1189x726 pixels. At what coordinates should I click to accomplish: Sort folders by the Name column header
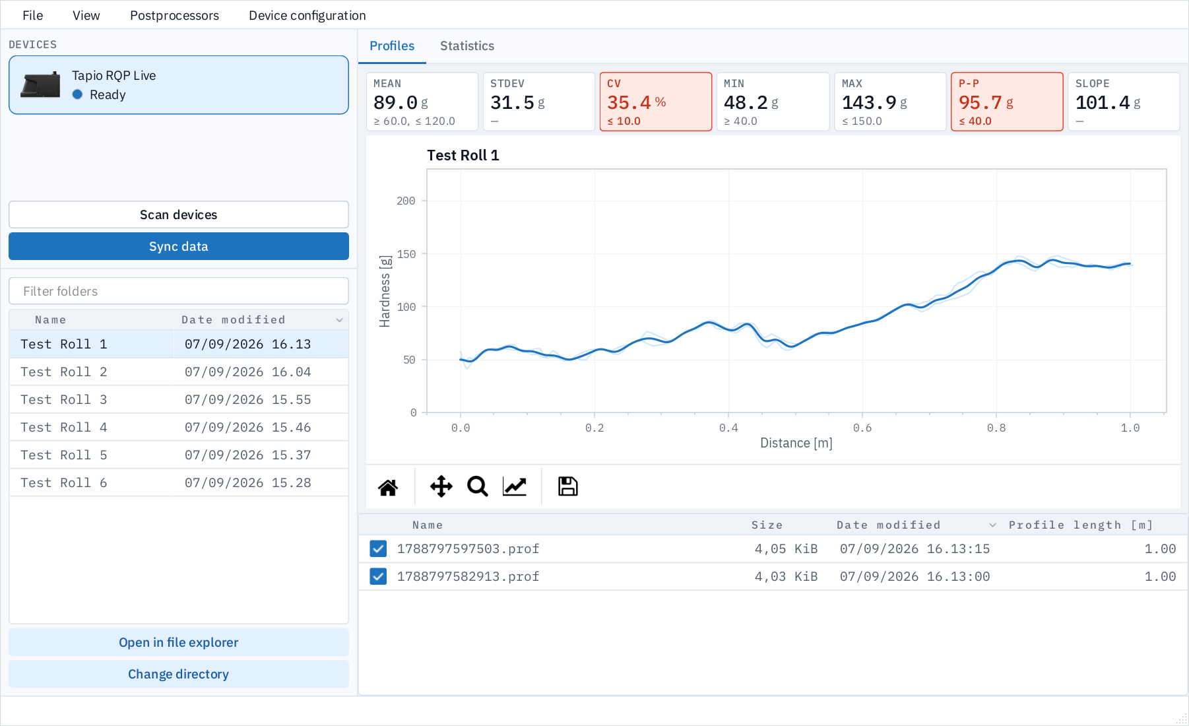pos(51,320)
